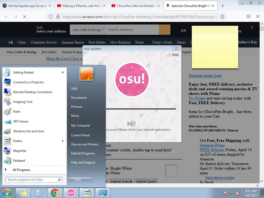Open a new Firefox tab
This screenshot has height=198, width=264.
click(222, 6)
